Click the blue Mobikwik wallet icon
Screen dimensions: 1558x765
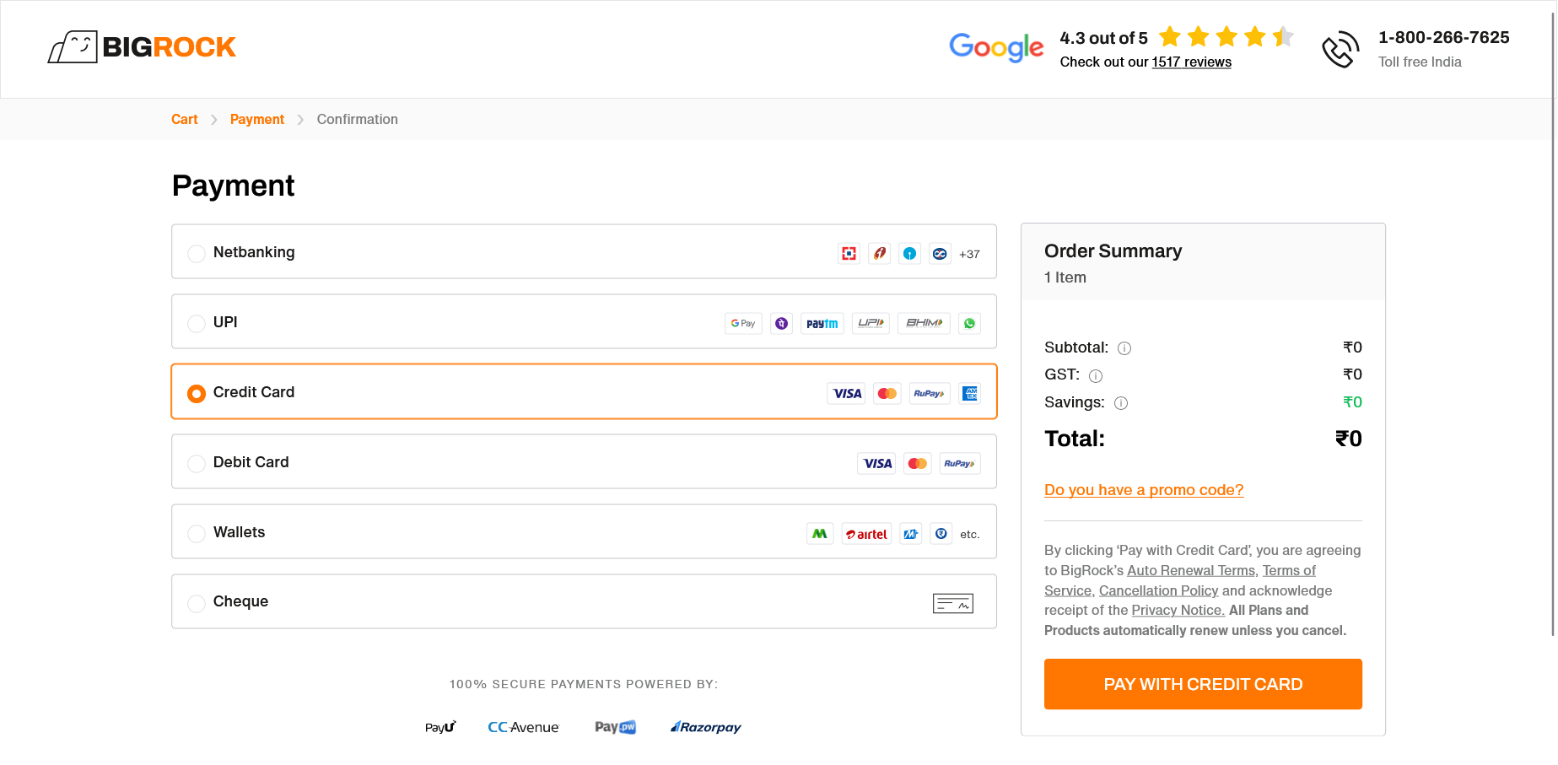(x=911, y=534)
